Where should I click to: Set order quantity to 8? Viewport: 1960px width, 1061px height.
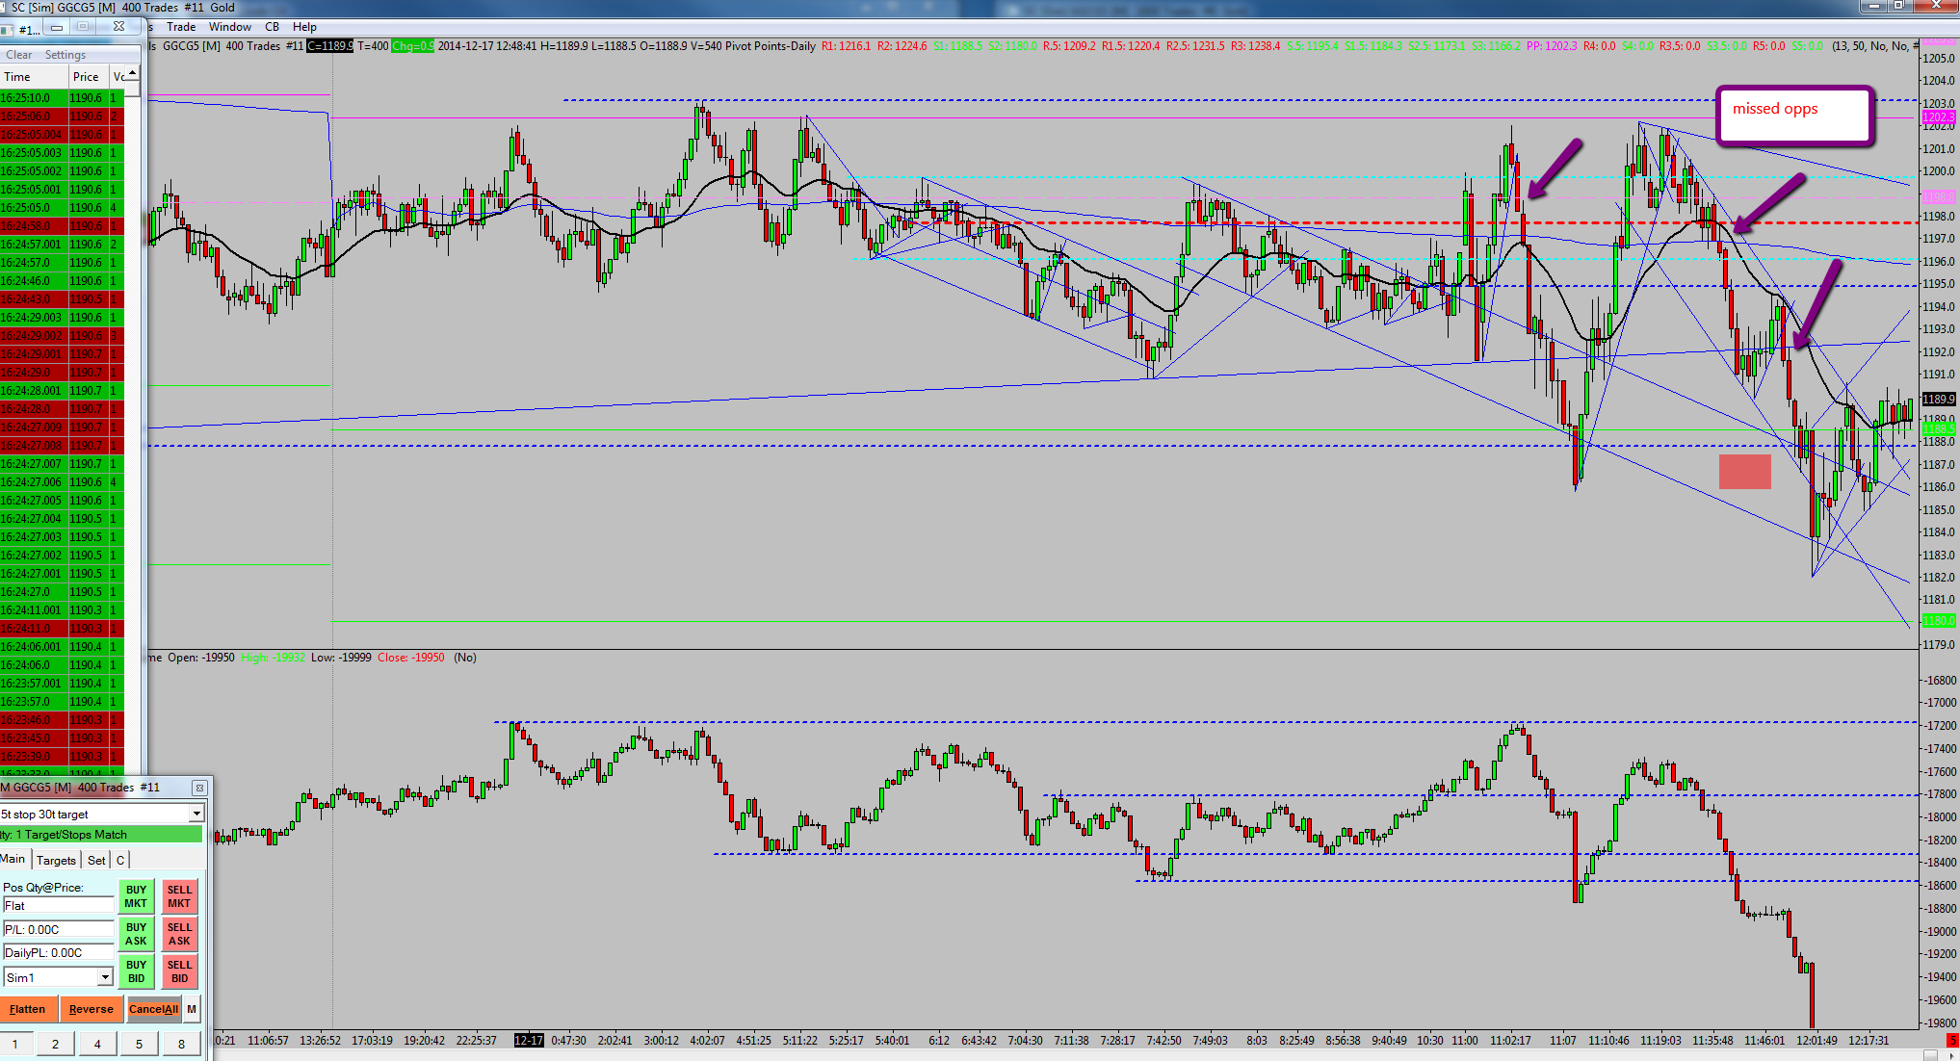click(x=181, y=1044)
